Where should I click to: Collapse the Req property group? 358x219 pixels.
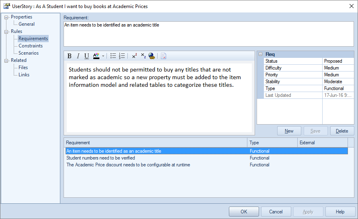click(x=260, y=54)
